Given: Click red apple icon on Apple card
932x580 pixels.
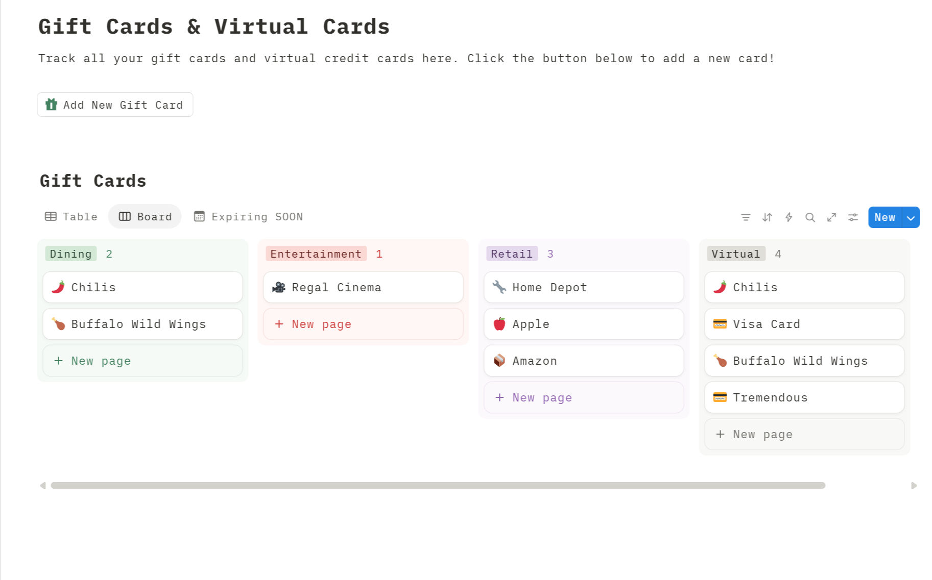Looking at the screenshot, I should point(499,324).
